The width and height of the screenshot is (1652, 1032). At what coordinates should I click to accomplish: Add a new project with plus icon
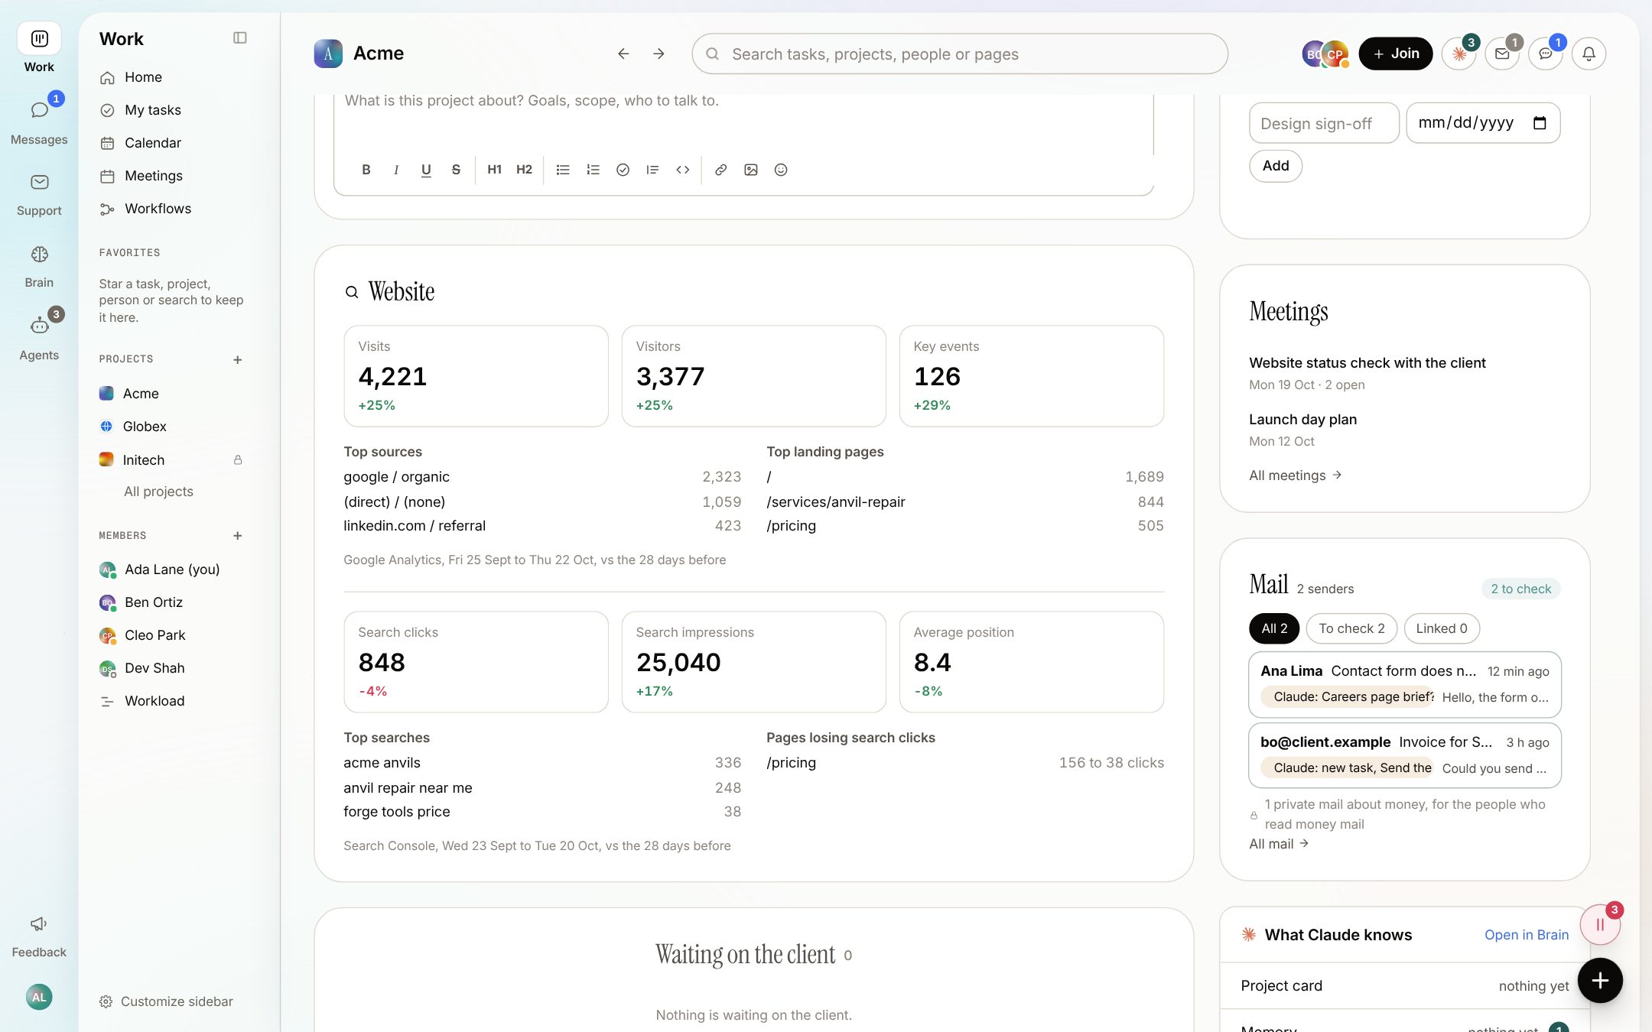pos(238,359)
